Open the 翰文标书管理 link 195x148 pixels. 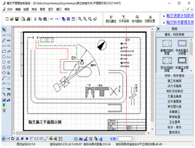coord(180,22)
